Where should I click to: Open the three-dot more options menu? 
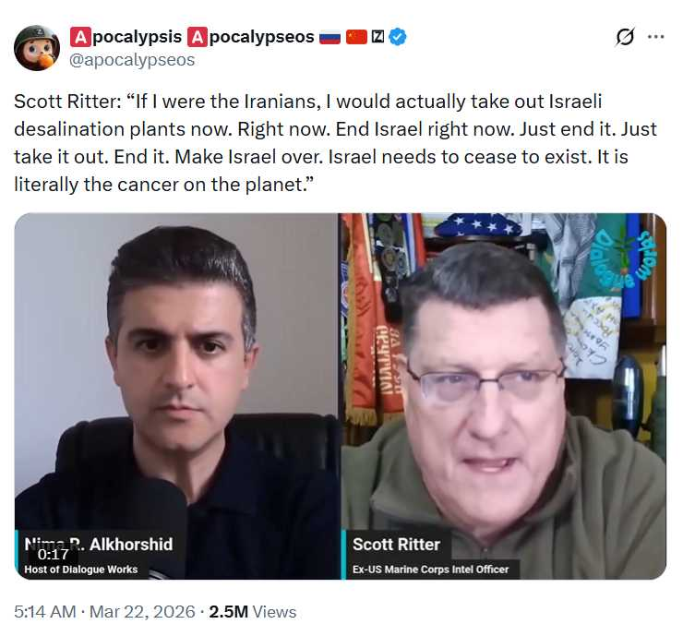pyautogui.click(x=655, y=37)
